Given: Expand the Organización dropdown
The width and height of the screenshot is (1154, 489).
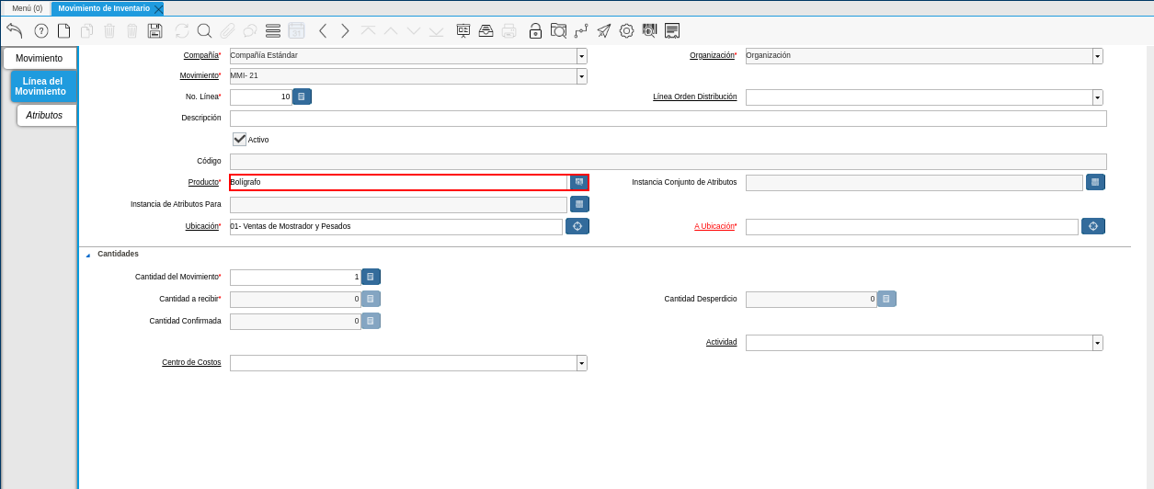Looking at the screenshot, I should pyautogui.click(x=1097, y=56).
